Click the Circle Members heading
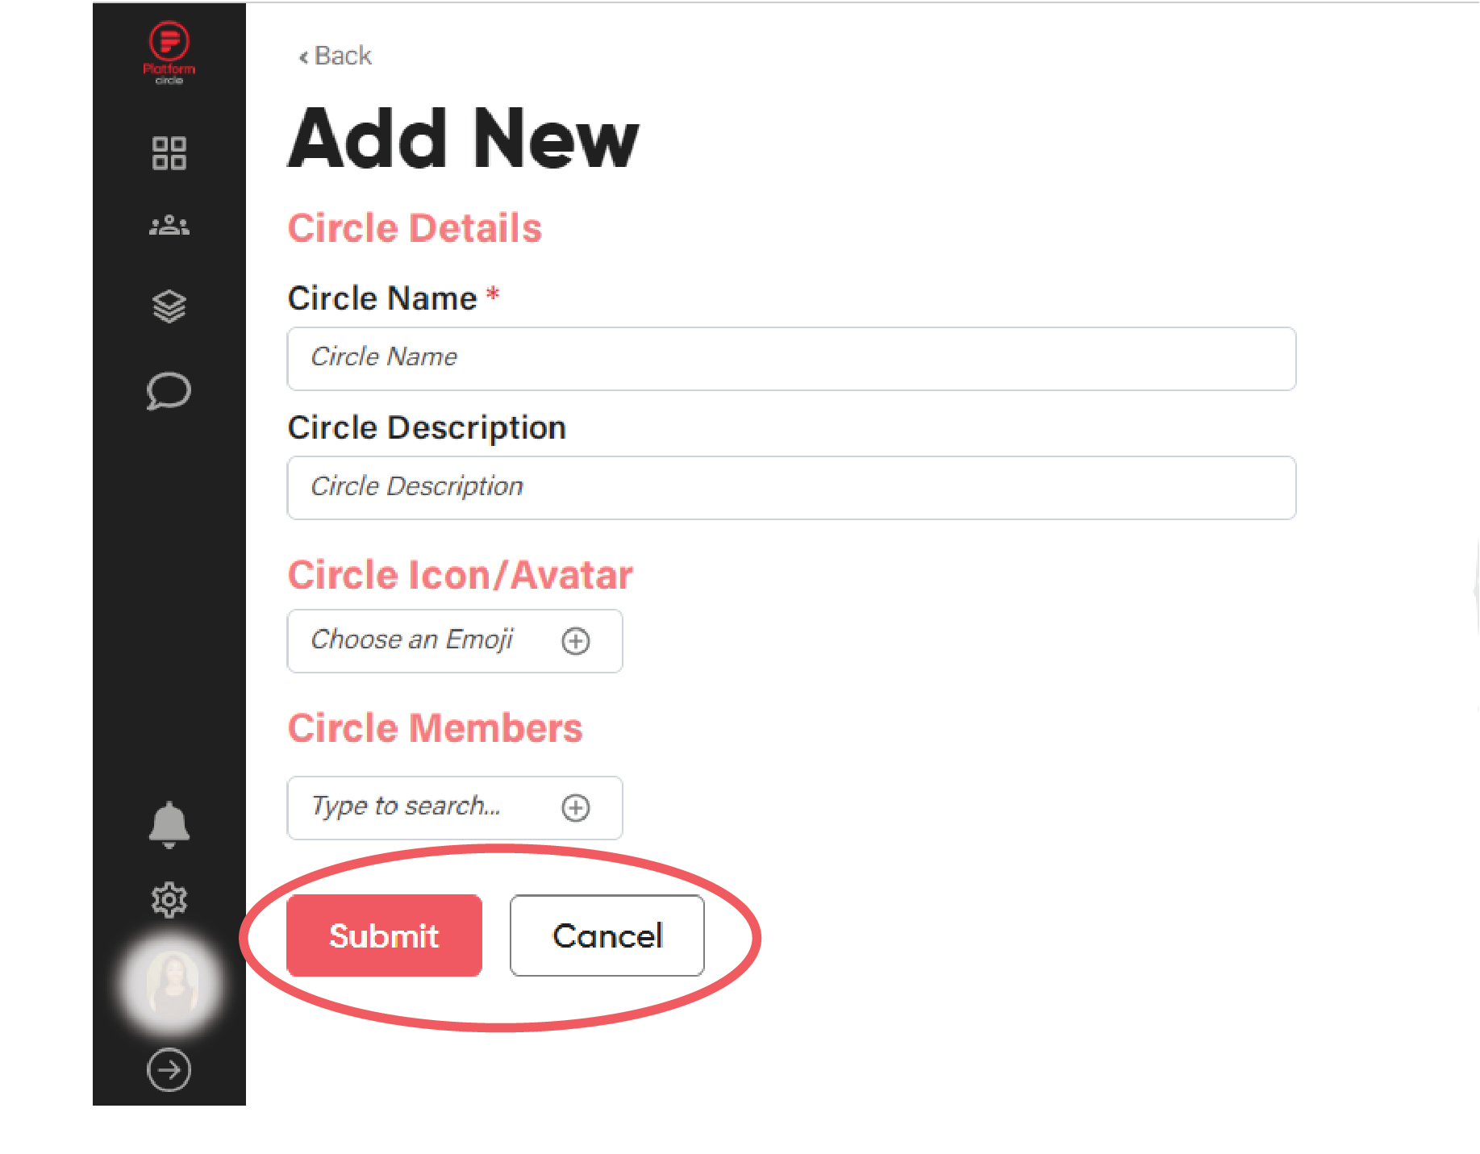The image size is (1480, 1154). (435, 728)
